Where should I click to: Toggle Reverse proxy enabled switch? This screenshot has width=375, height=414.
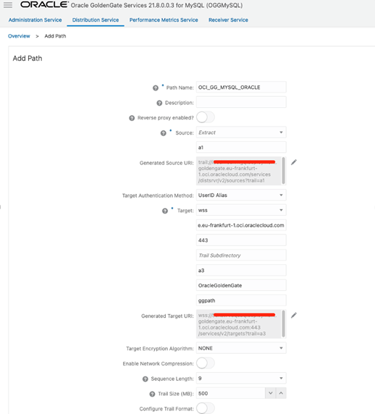coord(206,117)
